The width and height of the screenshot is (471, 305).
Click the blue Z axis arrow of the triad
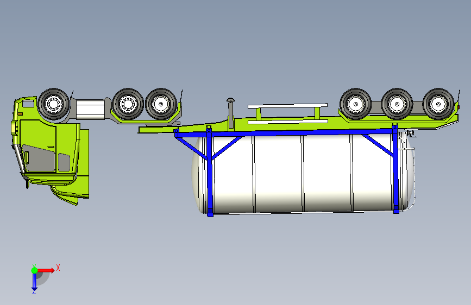click(34, 282)
